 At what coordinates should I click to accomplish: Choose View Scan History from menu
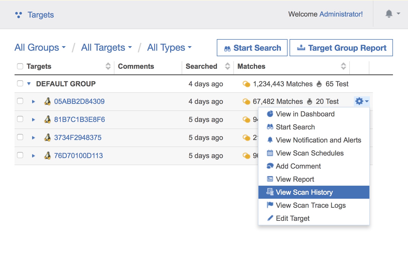click(304, 192)
